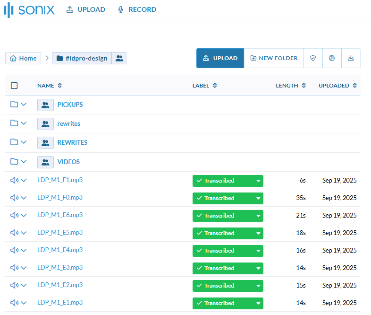Expand options chevron for PICKUPS folder
This screenshot has height=315, width=371.
(24, 104)
